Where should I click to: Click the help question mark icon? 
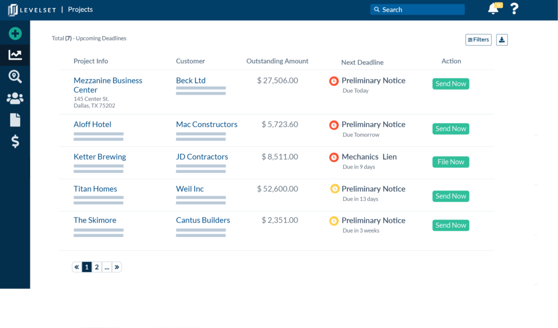514,9
